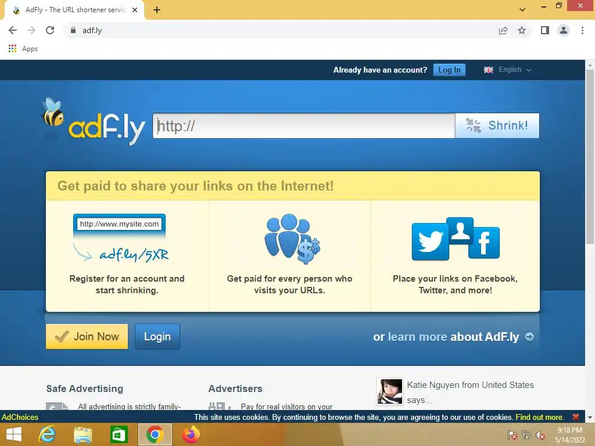Open File Explorer from taskbar
The width and height of the screenshot is (595, 446).
point(83,434)
